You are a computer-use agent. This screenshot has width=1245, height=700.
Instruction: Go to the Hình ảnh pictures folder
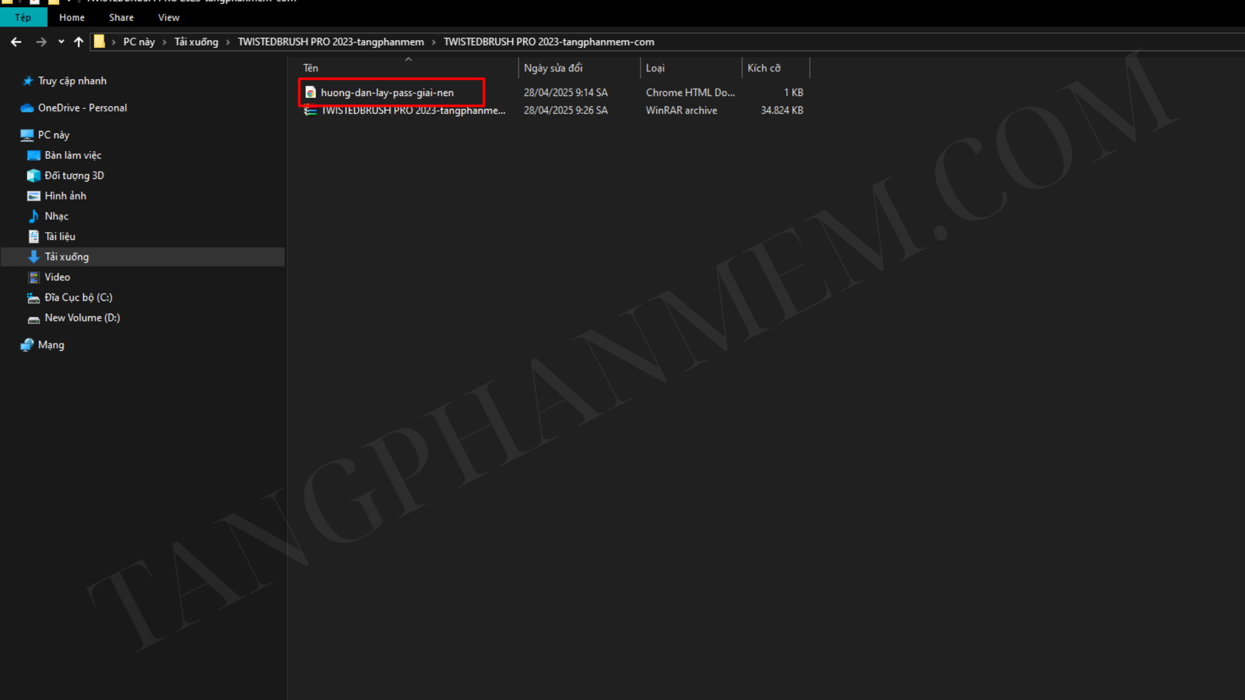(x=65, y=196)
